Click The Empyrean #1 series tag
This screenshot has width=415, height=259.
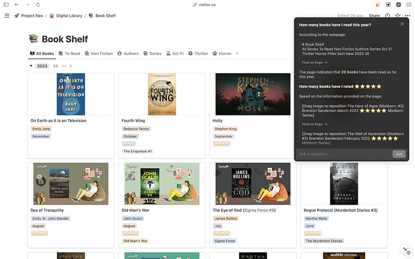point(137,151)
